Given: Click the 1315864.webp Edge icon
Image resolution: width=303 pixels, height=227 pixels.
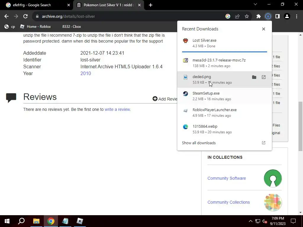Looking at the screenshot, I should [x=186, y=127].
